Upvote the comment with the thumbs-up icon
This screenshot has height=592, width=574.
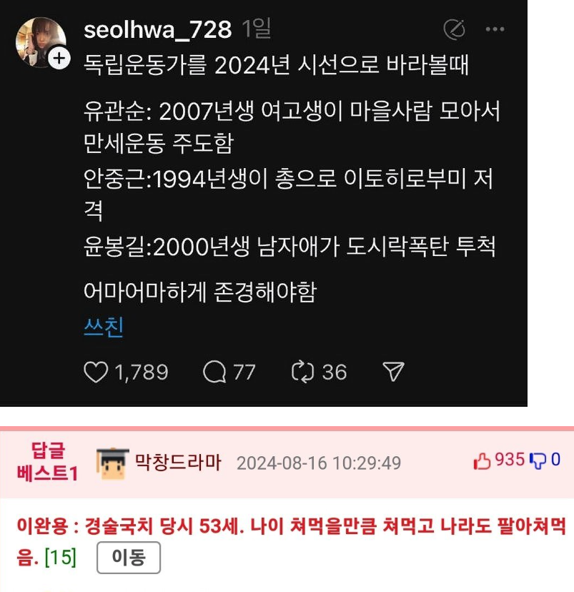[x=482, y=461]
